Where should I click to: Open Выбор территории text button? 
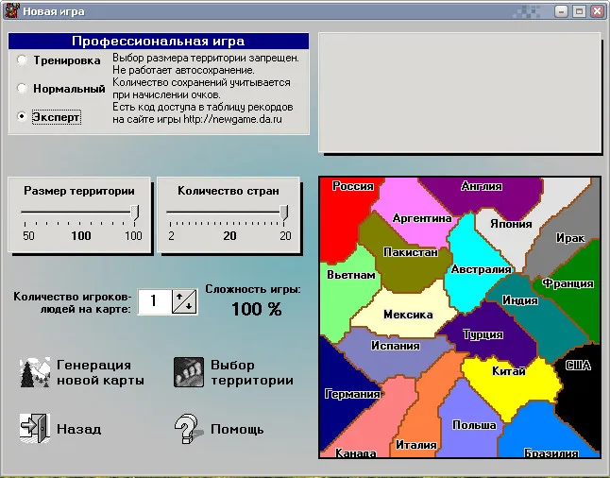click(x=251, y=372)
